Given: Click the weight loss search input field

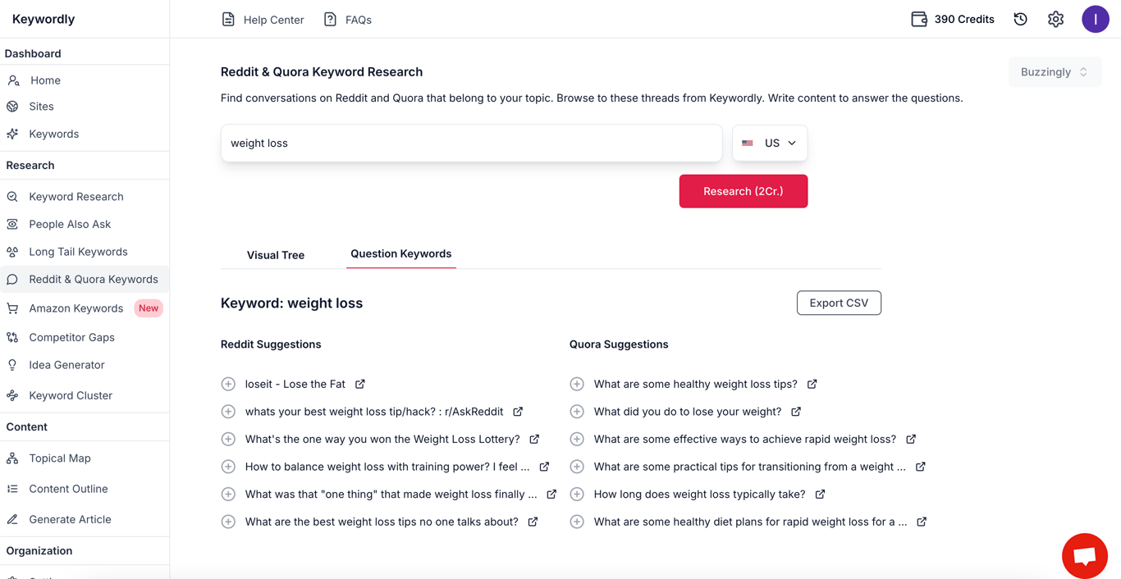Looking at the screenshot, I should coord(471,143).
